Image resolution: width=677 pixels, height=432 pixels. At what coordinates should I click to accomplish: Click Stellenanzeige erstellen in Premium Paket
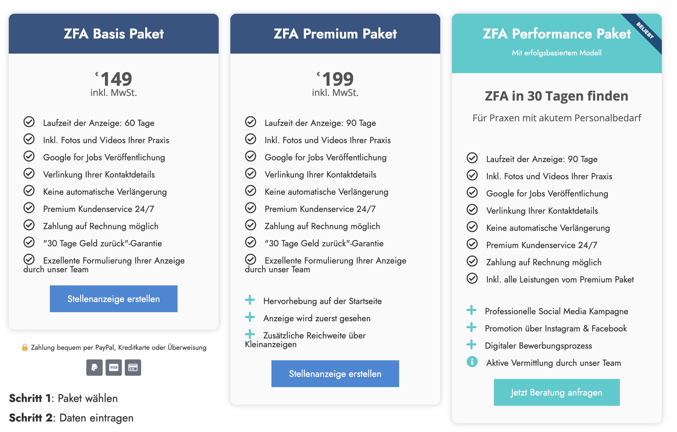[x=335, y=374]
